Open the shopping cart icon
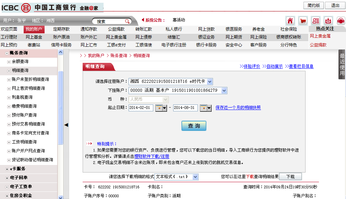Screen dimensions: 346x199 (303, 21)
